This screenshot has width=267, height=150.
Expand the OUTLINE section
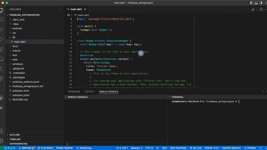point(15,135)
